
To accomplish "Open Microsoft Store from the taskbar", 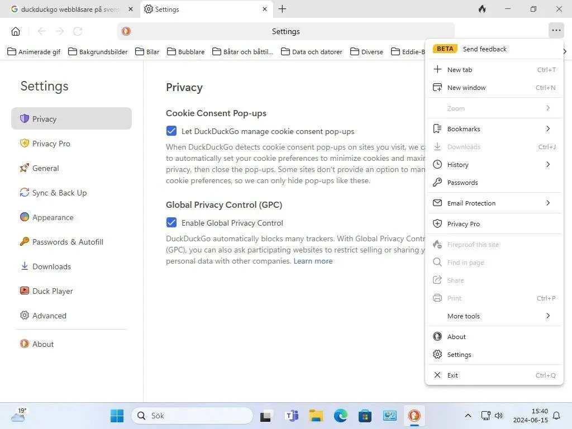I will click(x=365, y=416).
